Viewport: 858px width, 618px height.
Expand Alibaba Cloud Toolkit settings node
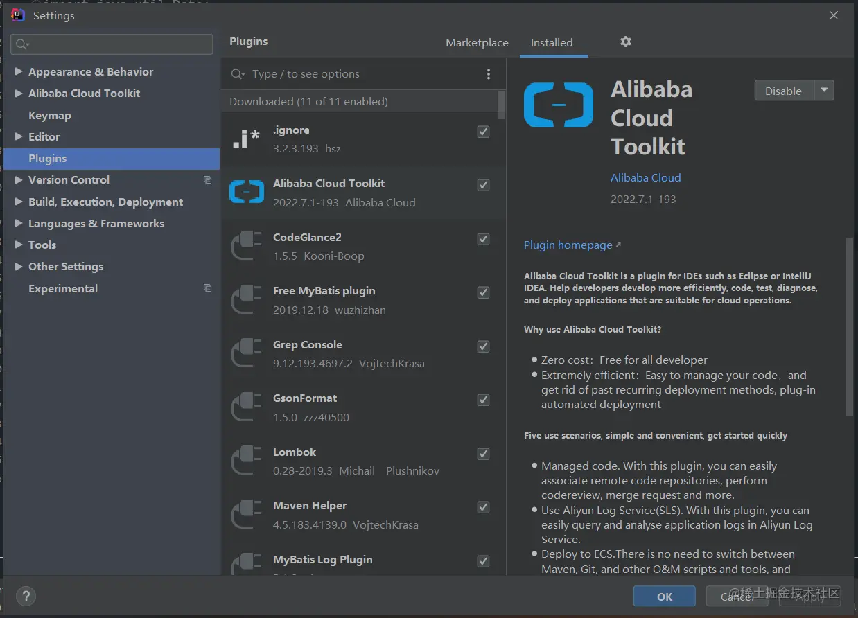[19, 93]
